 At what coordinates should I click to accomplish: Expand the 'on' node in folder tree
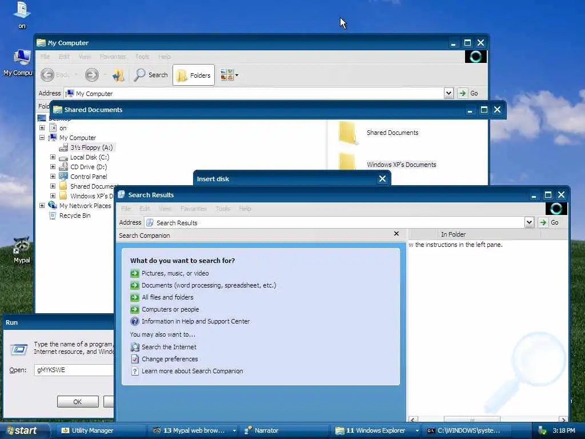coord(42,127)
